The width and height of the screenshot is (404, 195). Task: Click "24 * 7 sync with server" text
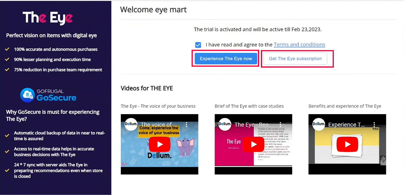coord(58,171)
